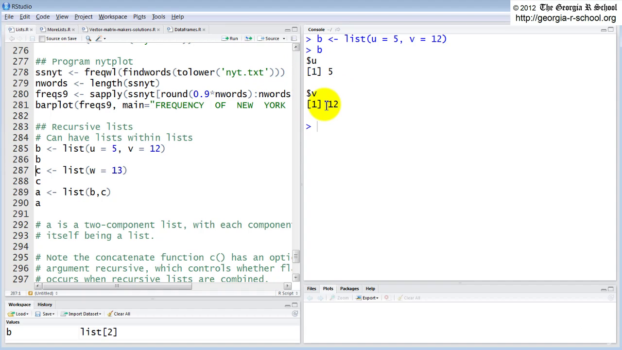
Task: Click Clear All in the Workspace pane
Action: pos(119,314)
